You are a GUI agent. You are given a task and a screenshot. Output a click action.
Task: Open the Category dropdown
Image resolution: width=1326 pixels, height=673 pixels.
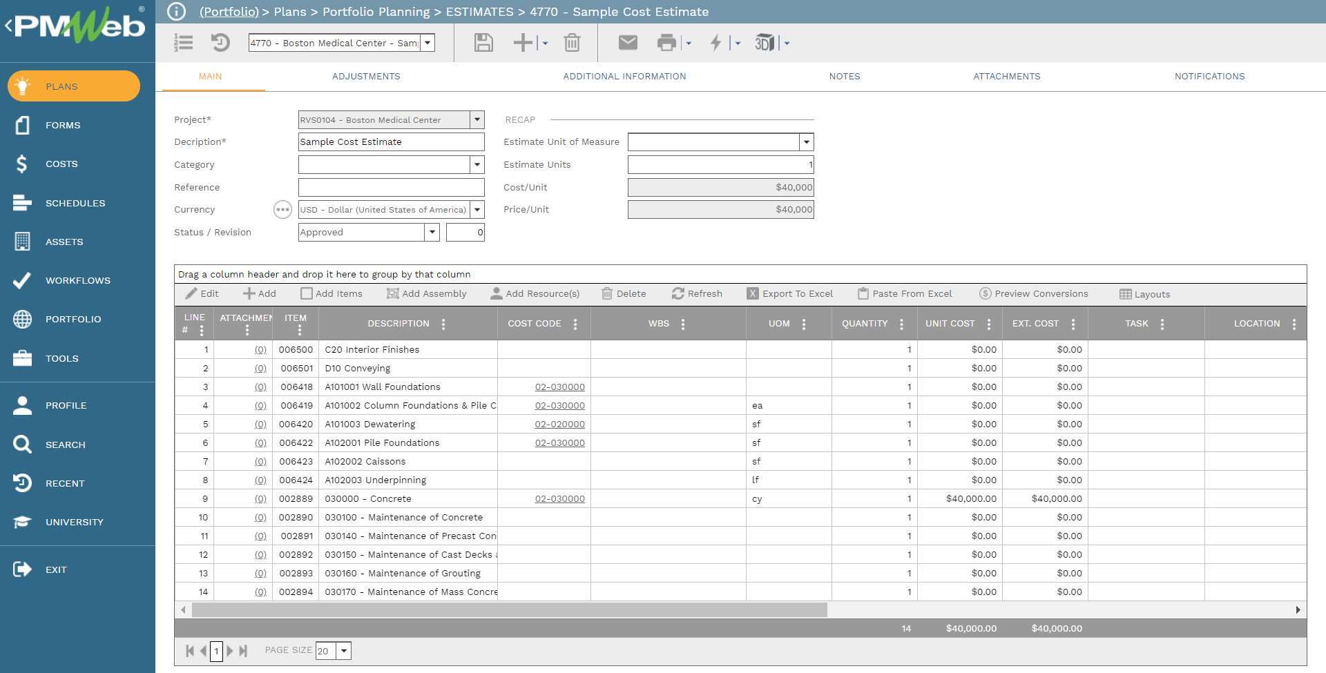click(476, 164)
